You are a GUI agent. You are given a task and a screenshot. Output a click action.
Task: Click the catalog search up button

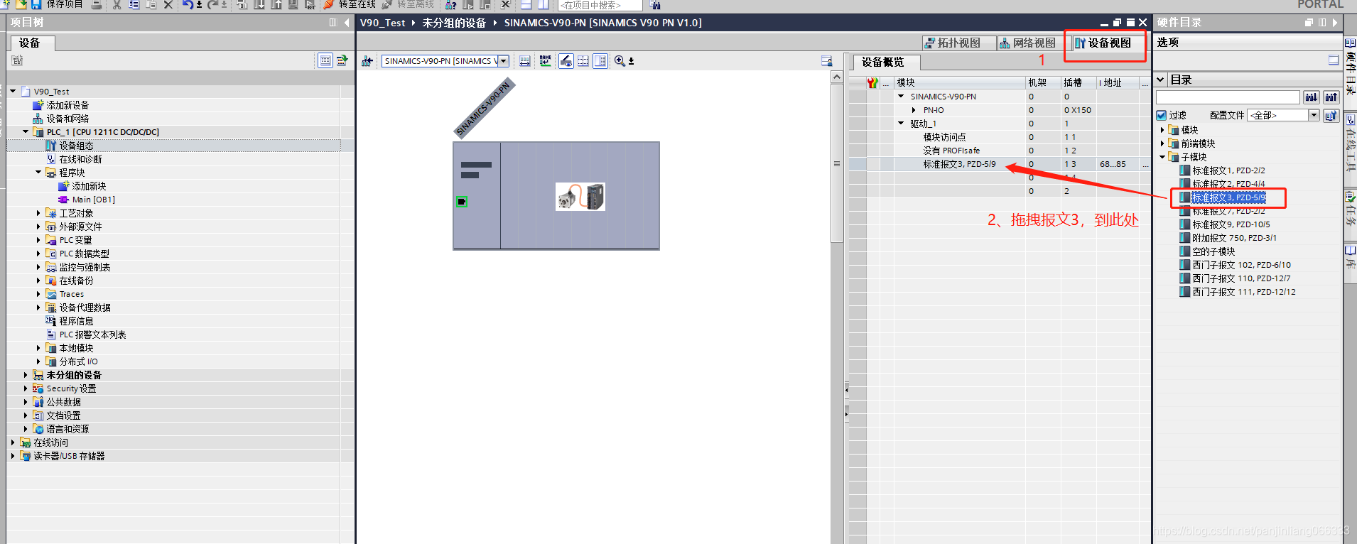(1331, 97)
